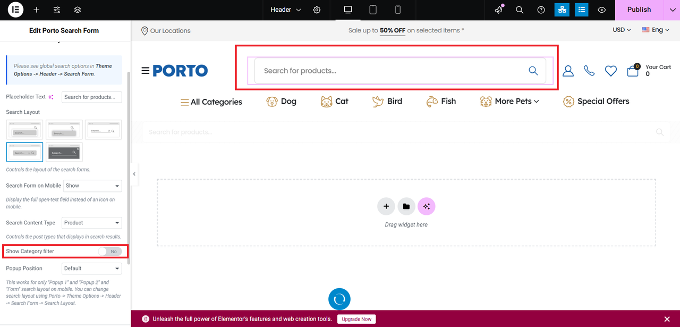Screen dimensions: 680x327
Task: Open the Dog menu item
Action: 282,101
